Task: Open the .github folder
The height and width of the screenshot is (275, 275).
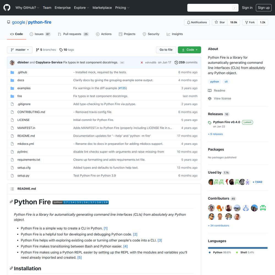Action: (22, 72)
